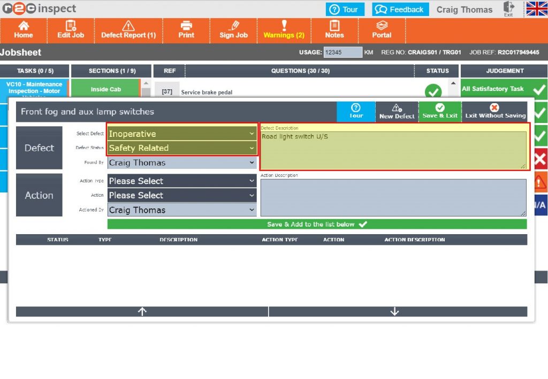Start the Tour guide

(x=356, y=111)
